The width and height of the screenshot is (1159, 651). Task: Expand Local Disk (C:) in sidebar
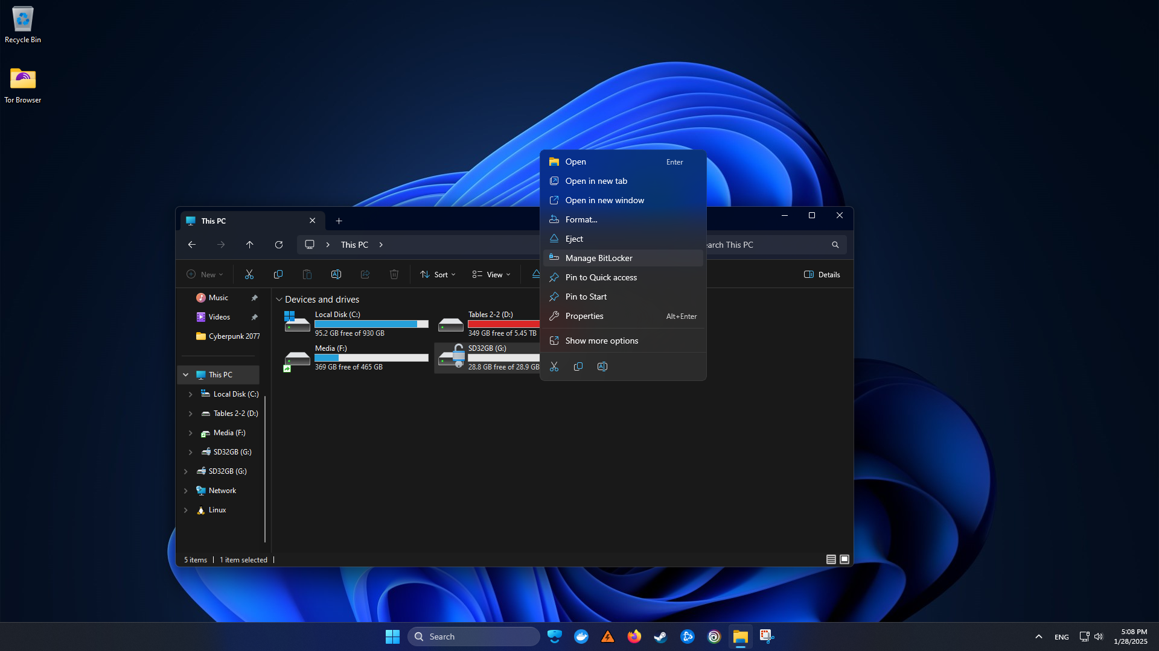tap(191, 394)
